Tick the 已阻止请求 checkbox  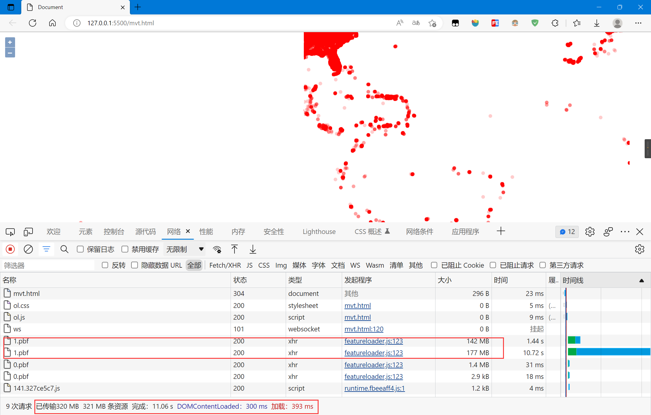coord(493,265)
